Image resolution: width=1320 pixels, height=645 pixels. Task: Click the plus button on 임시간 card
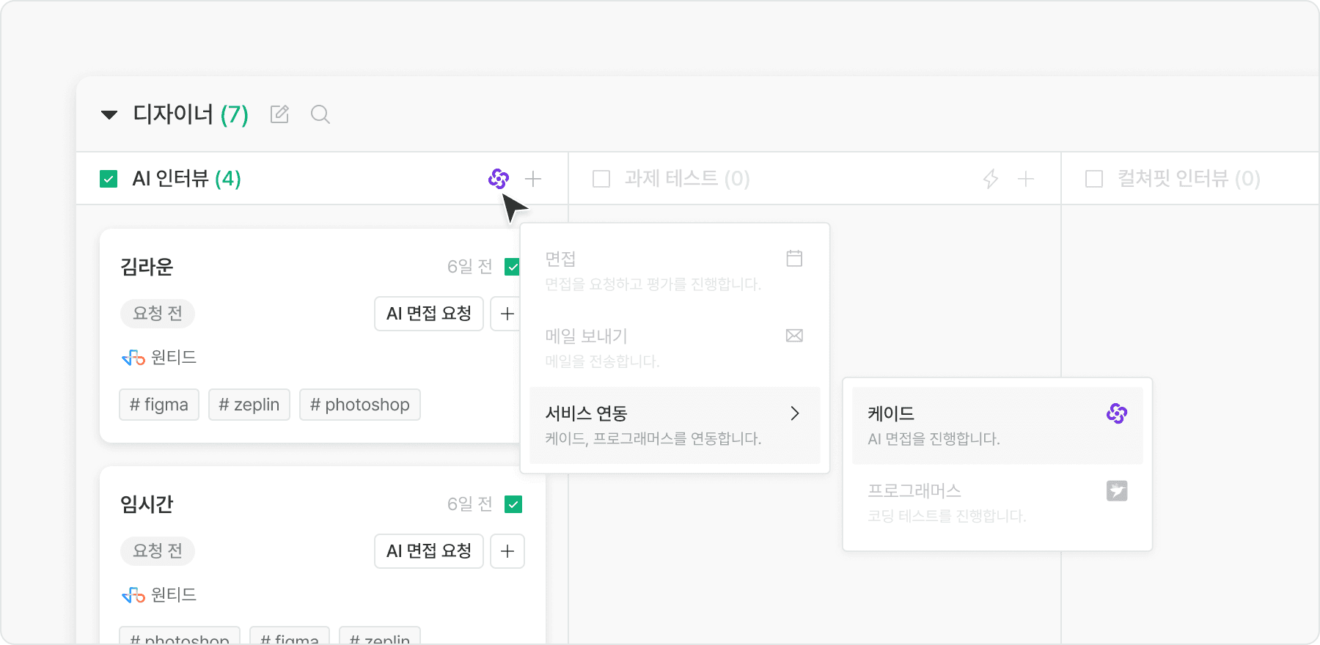(x=507, y=551)
